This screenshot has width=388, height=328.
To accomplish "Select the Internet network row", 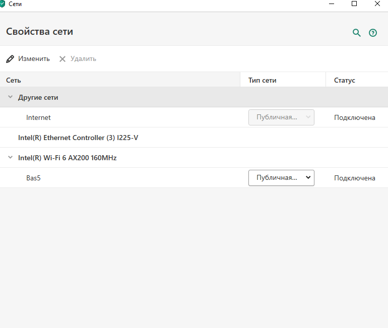I will click(194, 117).
